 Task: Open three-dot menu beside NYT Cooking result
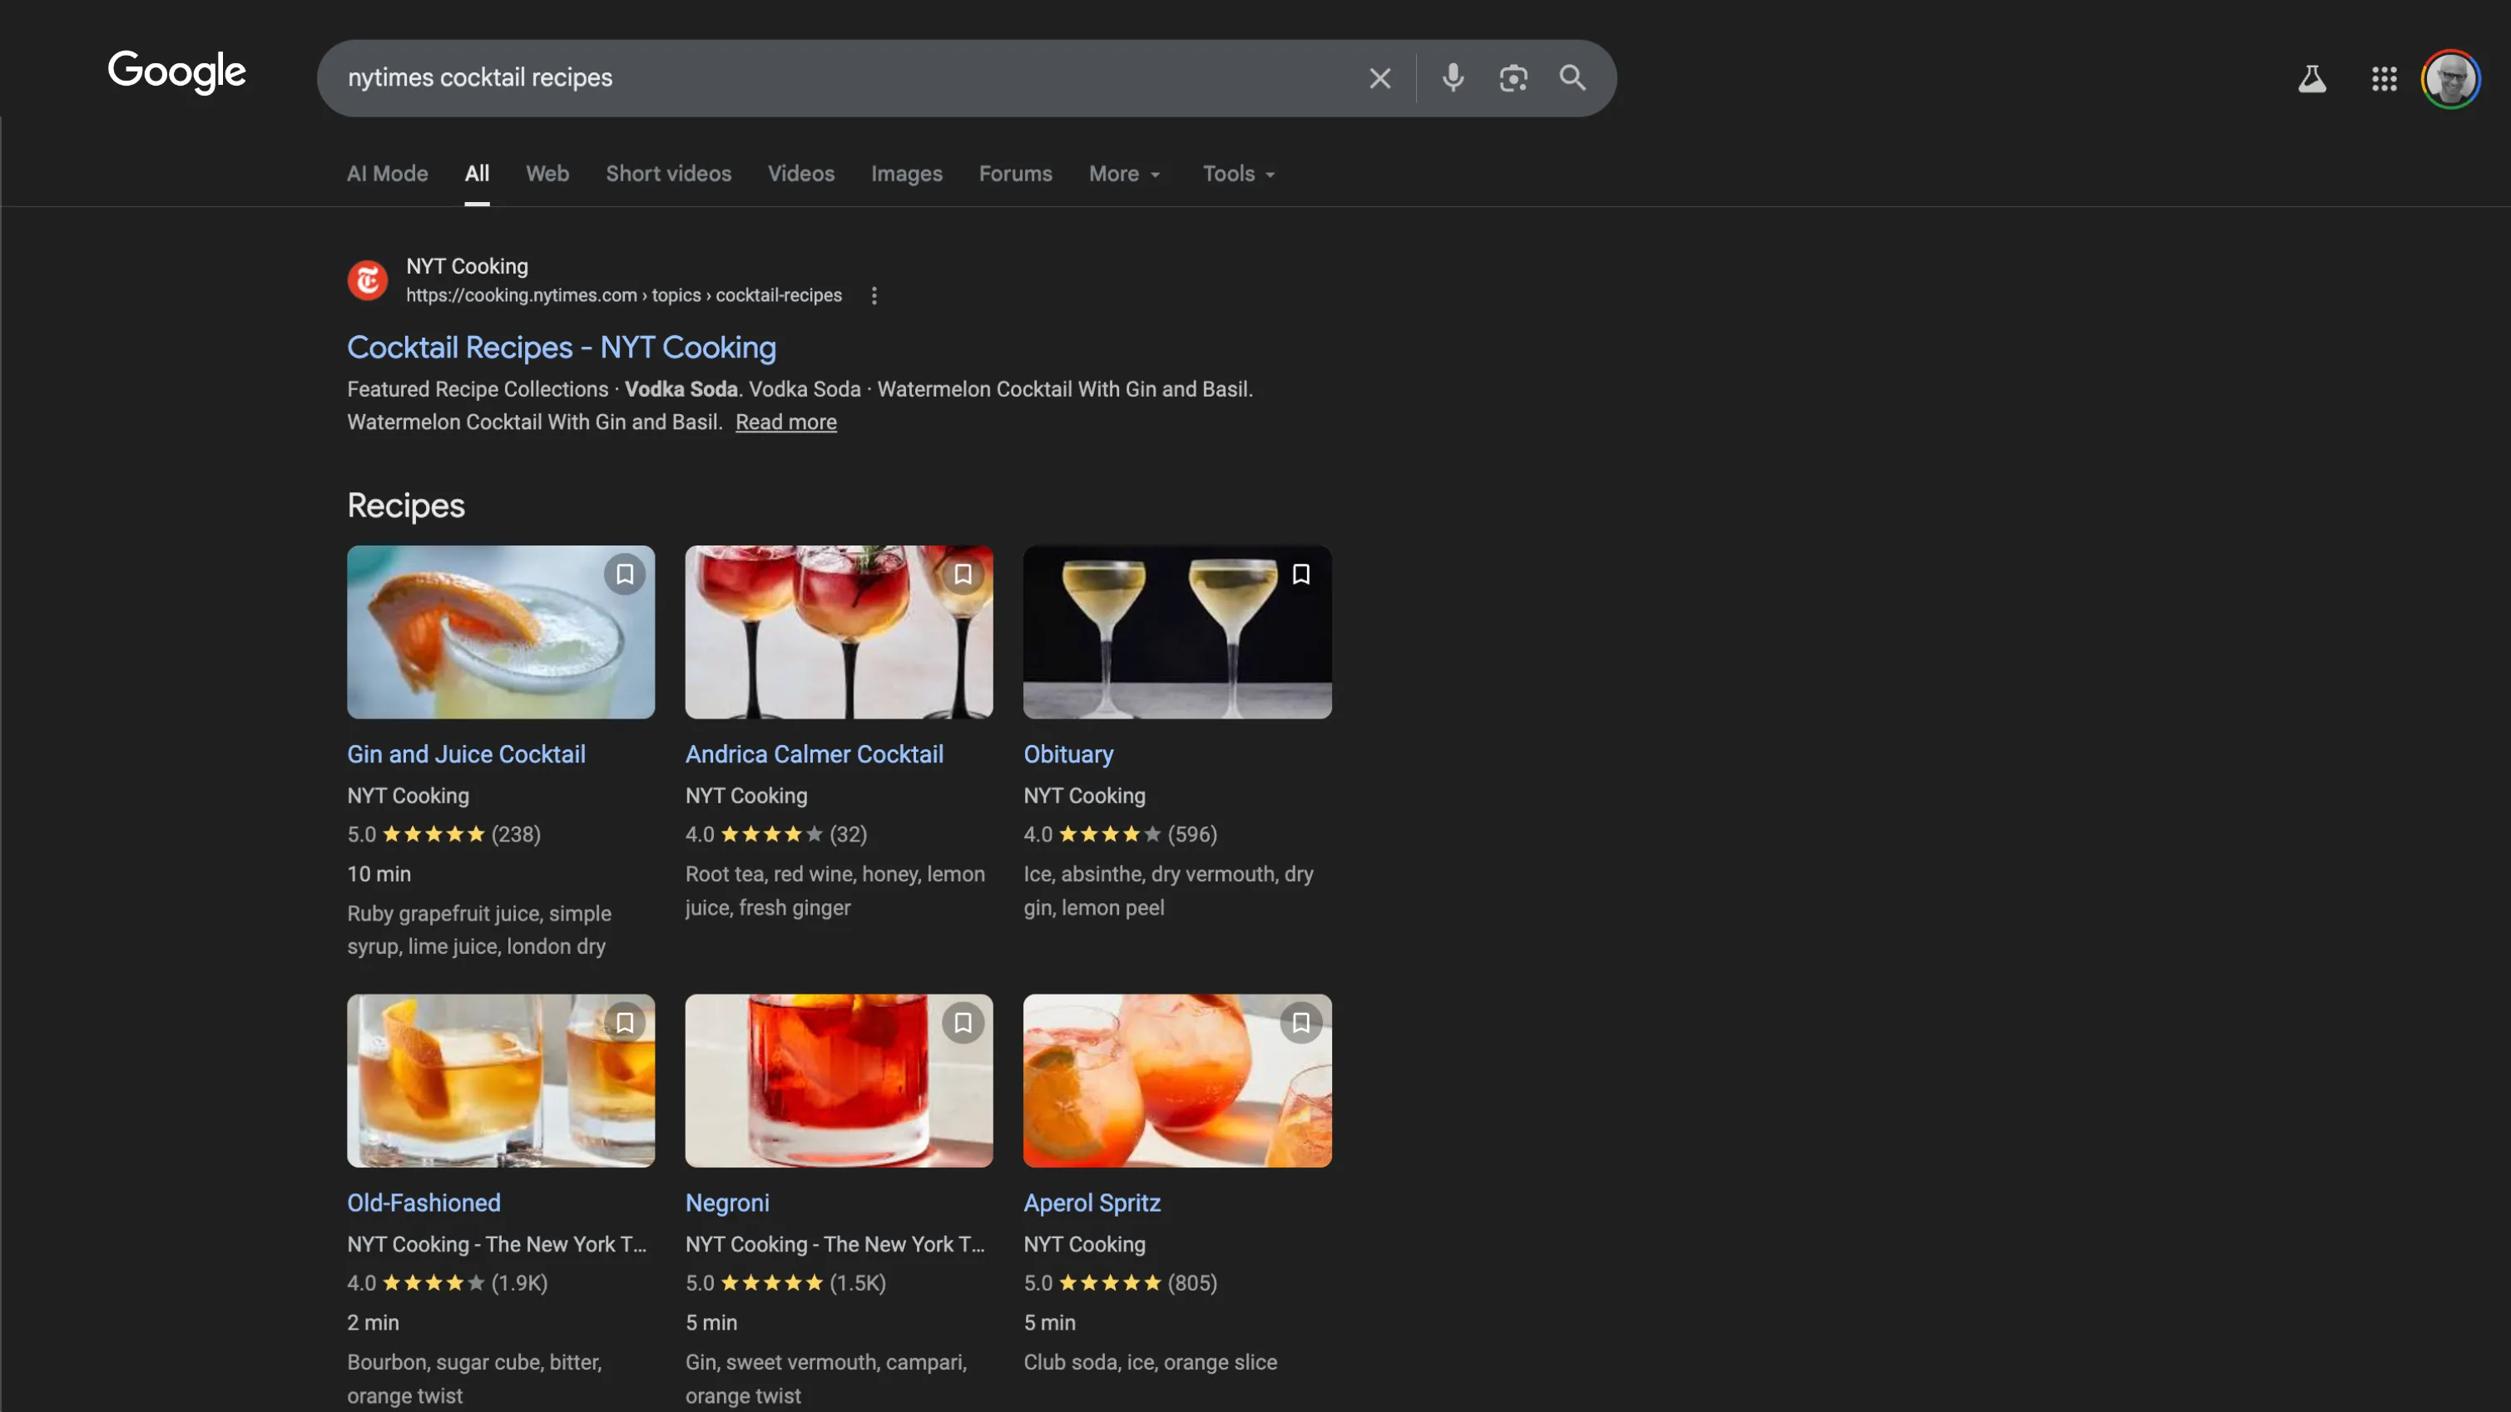coord(874,295)
